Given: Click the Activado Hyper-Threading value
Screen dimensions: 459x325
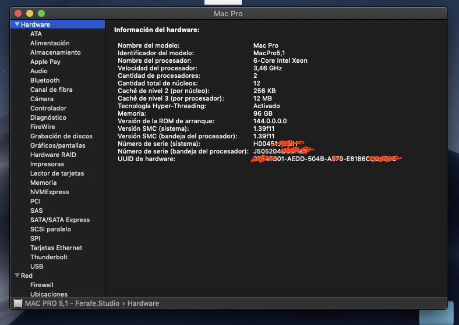Looking at the screenshot, I should (x=266, y=106).
